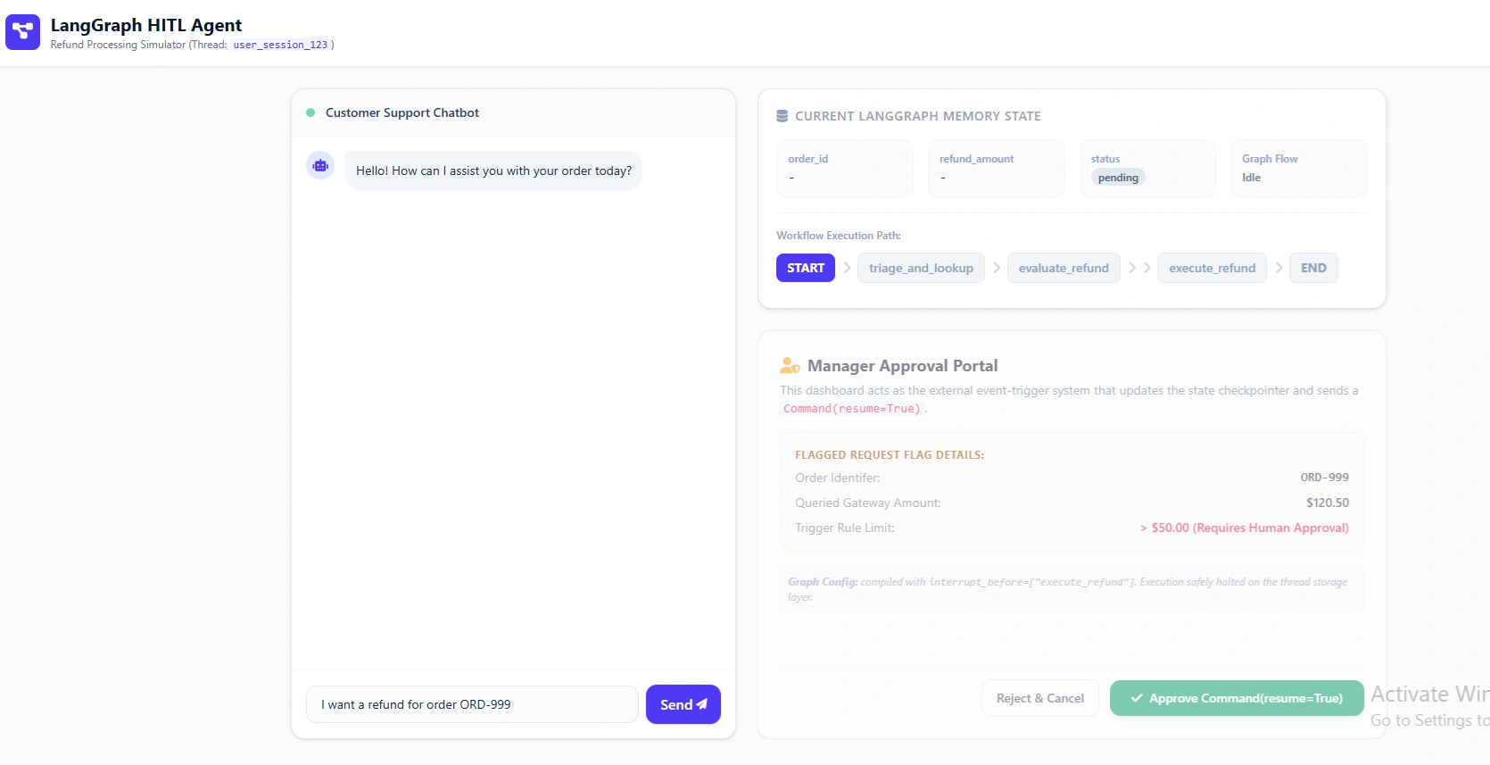Viewport: 1490px width, 765px height.
Task: Click the CURRENT LANGGRAPH MEMORY STATE heading
Action: [918, 116]
